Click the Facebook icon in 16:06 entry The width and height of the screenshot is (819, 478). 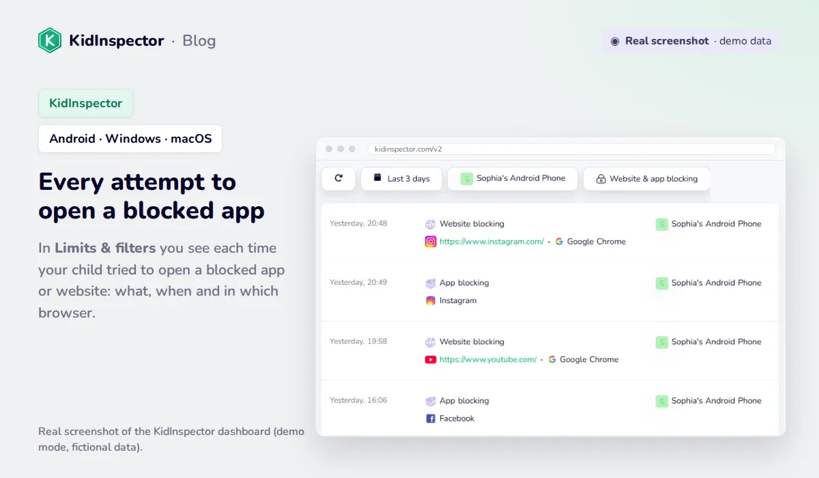tap(431, 419)
